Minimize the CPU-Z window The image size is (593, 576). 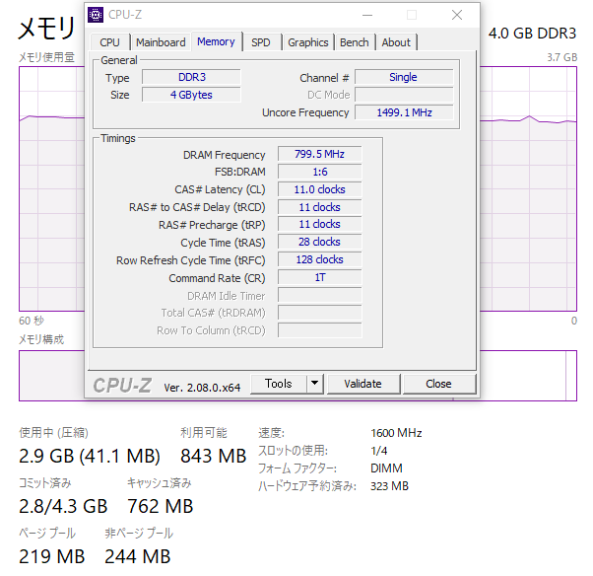click(367, 15)
